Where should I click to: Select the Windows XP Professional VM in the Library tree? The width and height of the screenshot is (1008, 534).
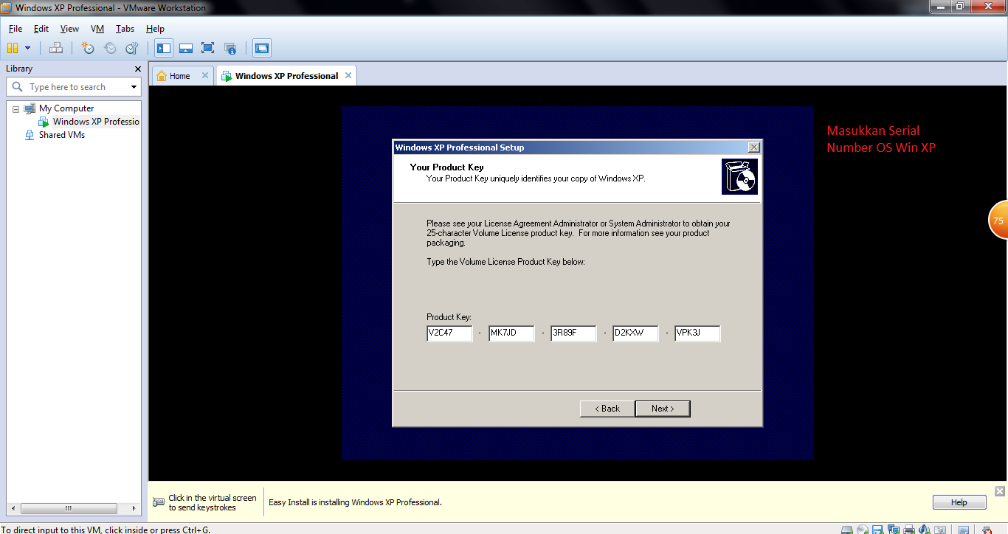(x=96, y=122)
